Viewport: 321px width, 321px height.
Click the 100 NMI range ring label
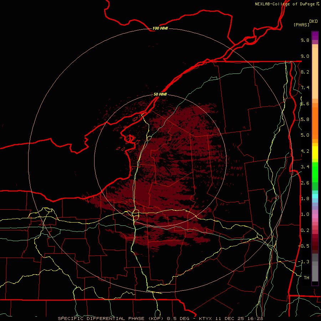(x=160, y=28)
